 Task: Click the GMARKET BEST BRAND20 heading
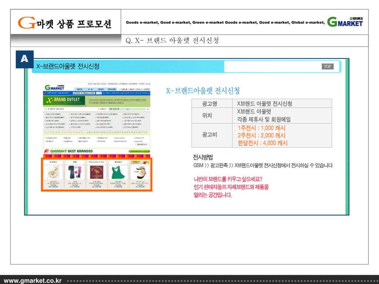[x=71, y=151]
